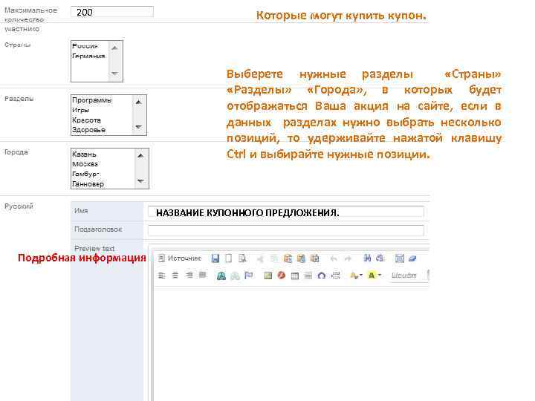Click the Подзаголовок (subtitle) input field
535x401 pixels.
coord(286,230)
